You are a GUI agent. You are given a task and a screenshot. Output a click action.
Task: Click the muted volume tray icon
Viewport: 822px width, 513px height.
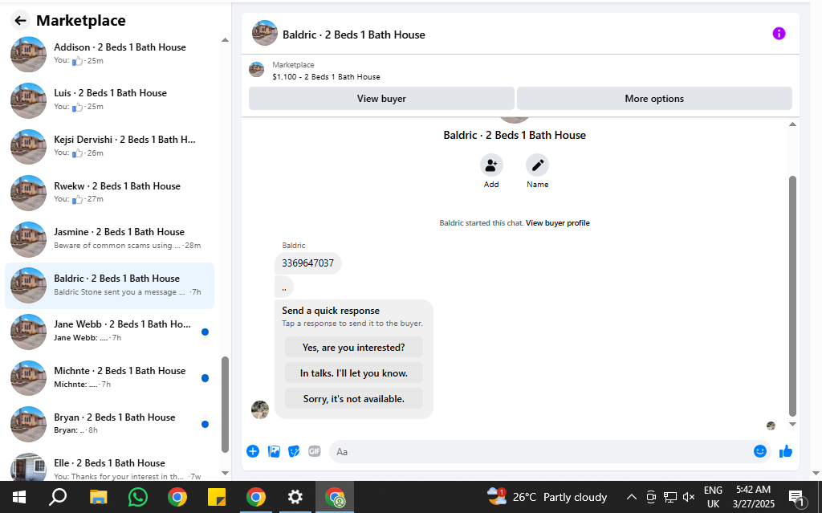pos(689,497)
